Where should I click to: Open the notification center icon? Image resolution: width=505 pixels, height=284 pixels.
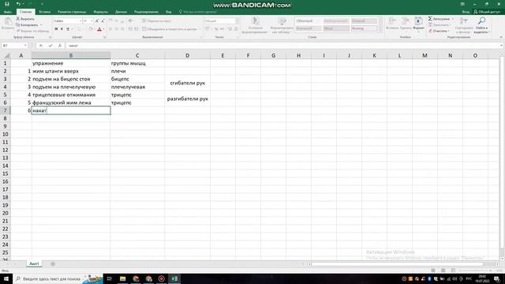496,278
